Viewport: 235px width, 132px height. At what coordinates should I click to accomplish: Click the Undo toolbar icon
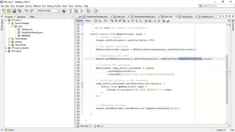click(26, 11)
